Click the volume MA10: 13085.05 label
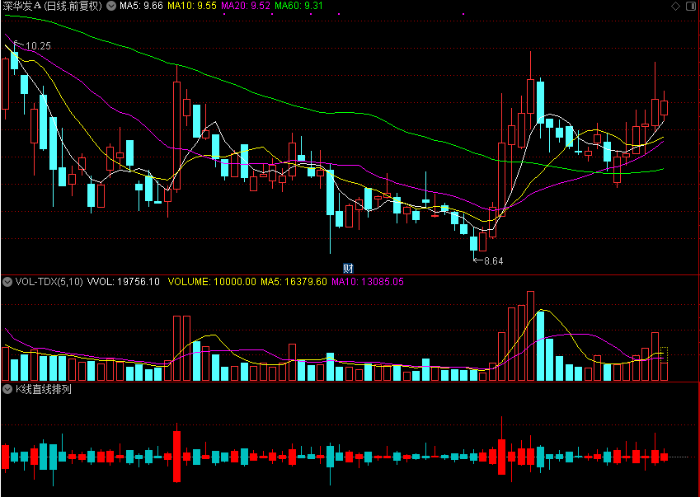Image resolution: width=700 pixels, height=497 pixels. coord(368,282)
